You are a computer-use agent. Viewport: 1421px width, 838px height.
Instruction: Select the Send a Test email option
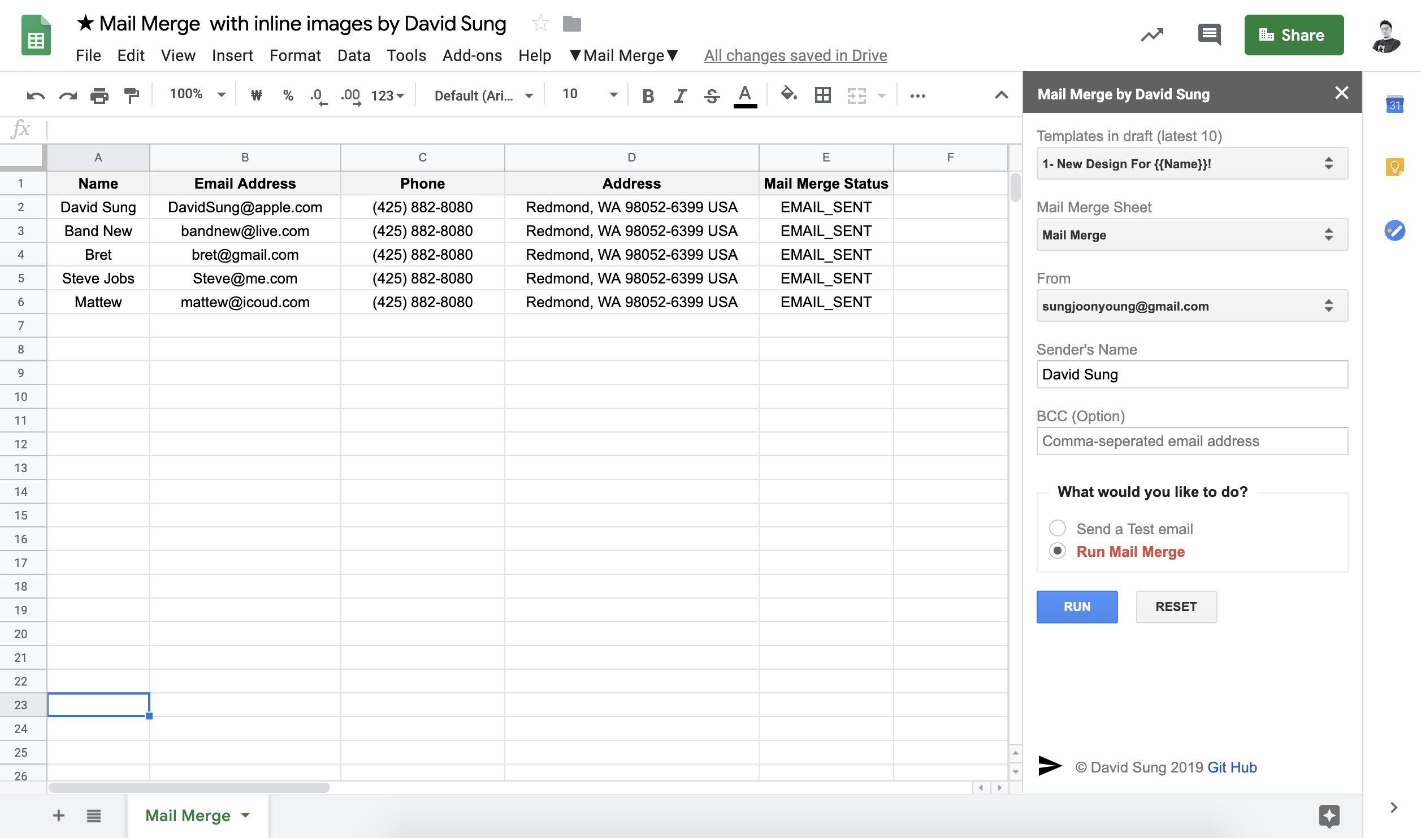tap(1058, 528)
